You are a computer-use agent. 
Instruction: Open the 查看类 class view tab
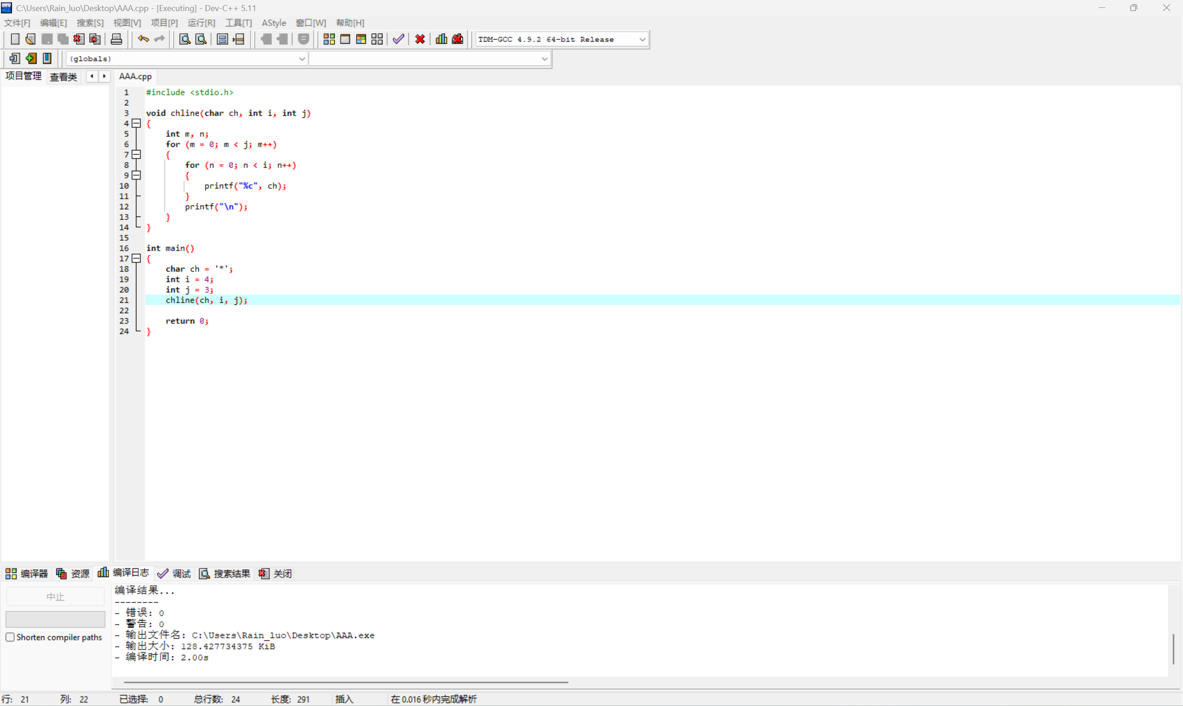point(63,77)
